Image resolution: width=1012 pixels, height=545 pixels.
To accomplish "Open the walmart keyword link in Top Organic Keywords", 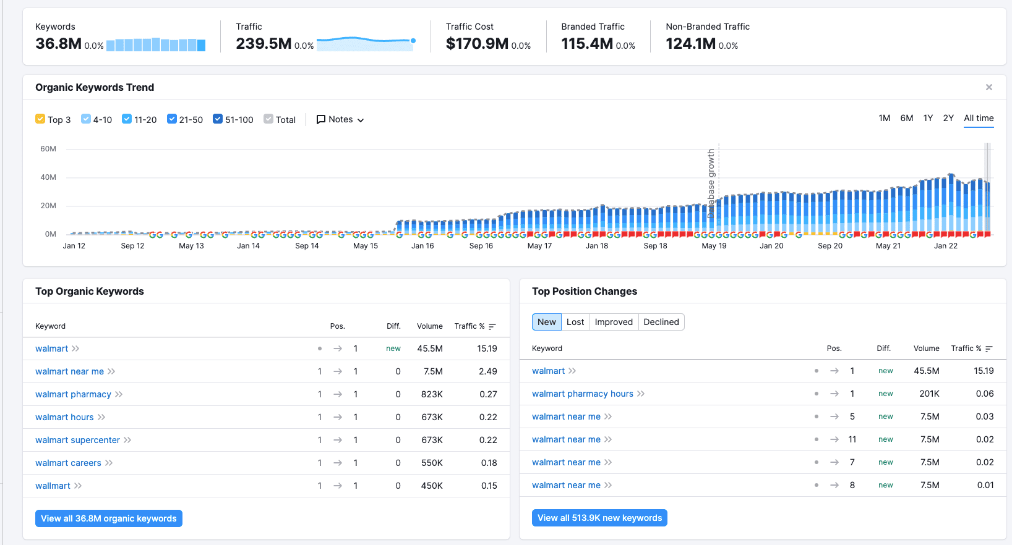I will pyautogui.click(x=51, y=349).
